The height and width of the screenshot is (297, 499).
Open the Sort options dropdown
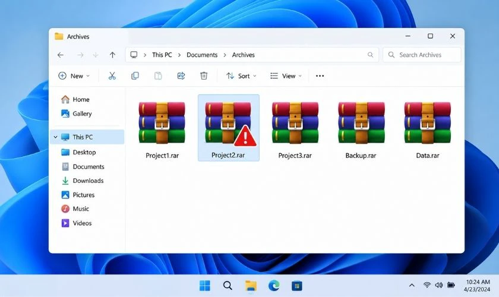241,76
